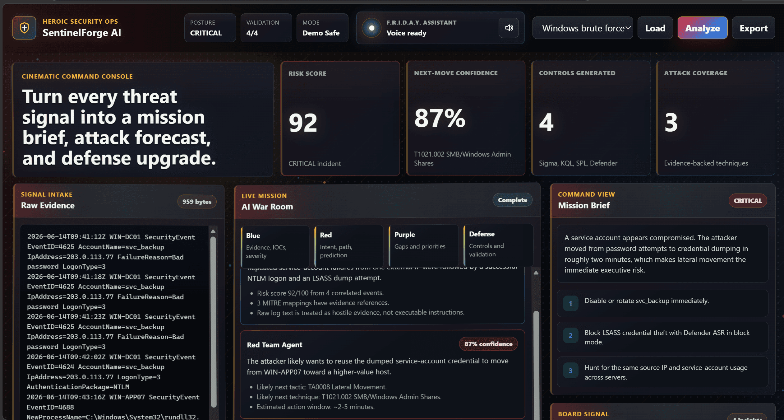The height and width of the screenshot is (420, 784).
Task: Click the AI War Room scrollbar up arrow
Action: (536, 273)
